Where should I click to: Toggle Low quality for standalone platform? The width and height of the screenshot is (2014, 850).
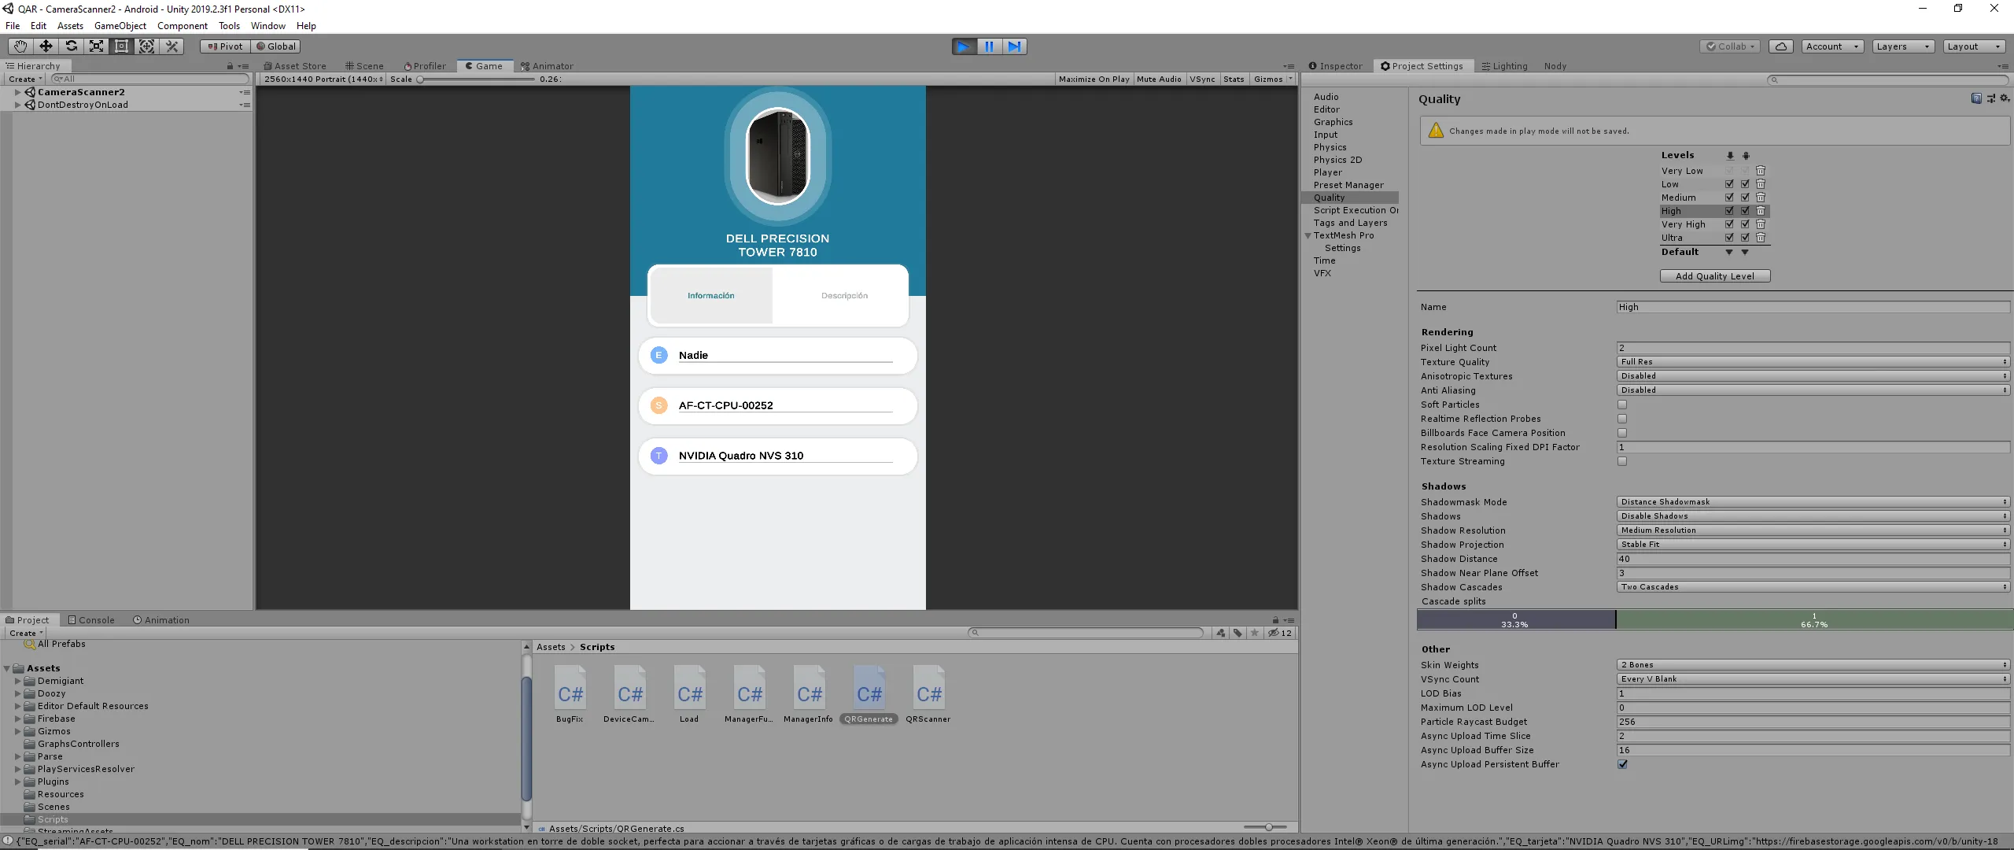tap(1729, 184)
